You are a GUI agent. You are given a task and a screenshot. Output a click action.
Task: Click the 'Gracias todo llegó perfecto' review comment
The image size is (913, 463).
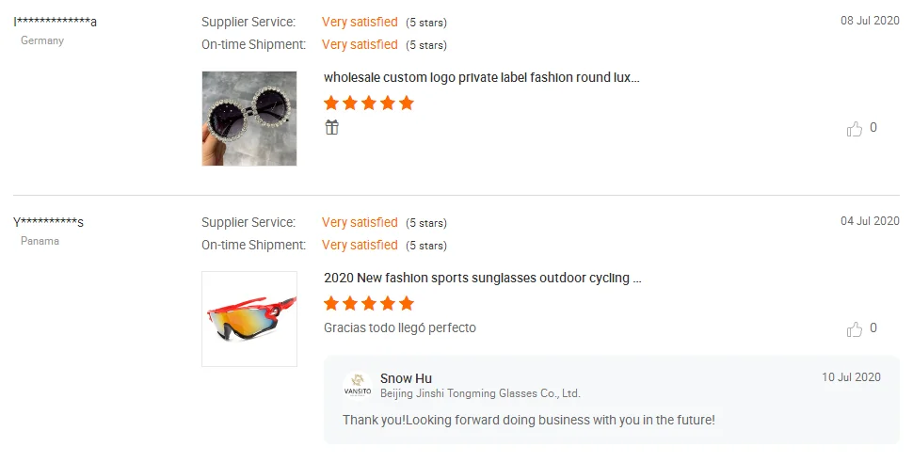400,327
